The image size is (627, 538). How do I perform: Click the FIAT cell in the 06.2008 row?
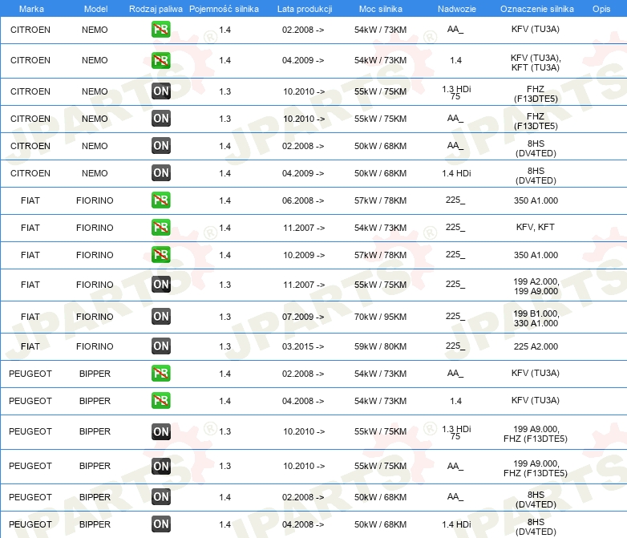[x=30, y=200]
